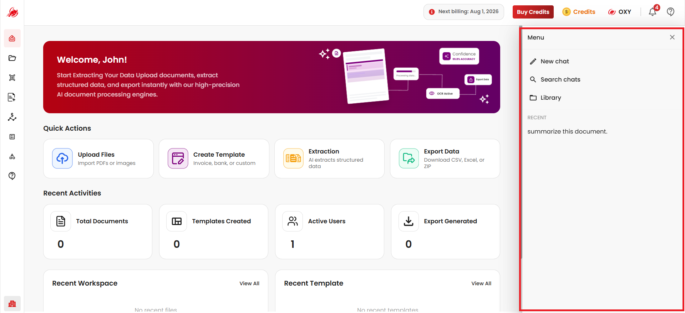Click the Confidence accuracy badge in banner
This screenshot has width=685, height=313.
[x=459, y=56]
